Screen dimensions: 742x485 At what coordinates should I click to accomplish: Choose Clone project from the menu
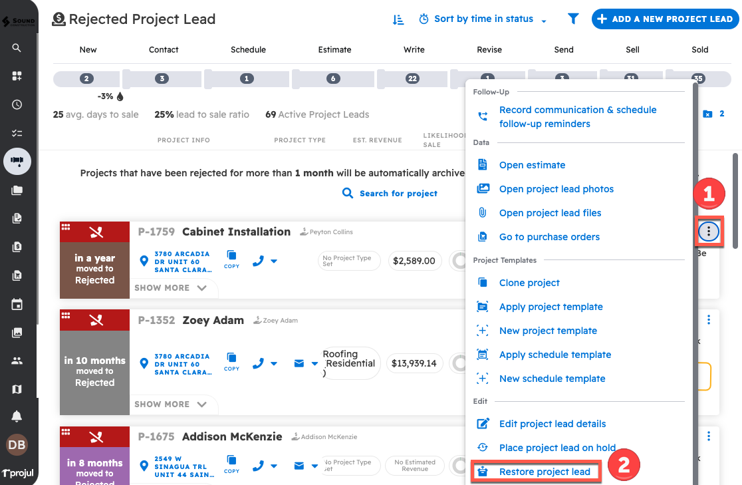click(529, 283)
